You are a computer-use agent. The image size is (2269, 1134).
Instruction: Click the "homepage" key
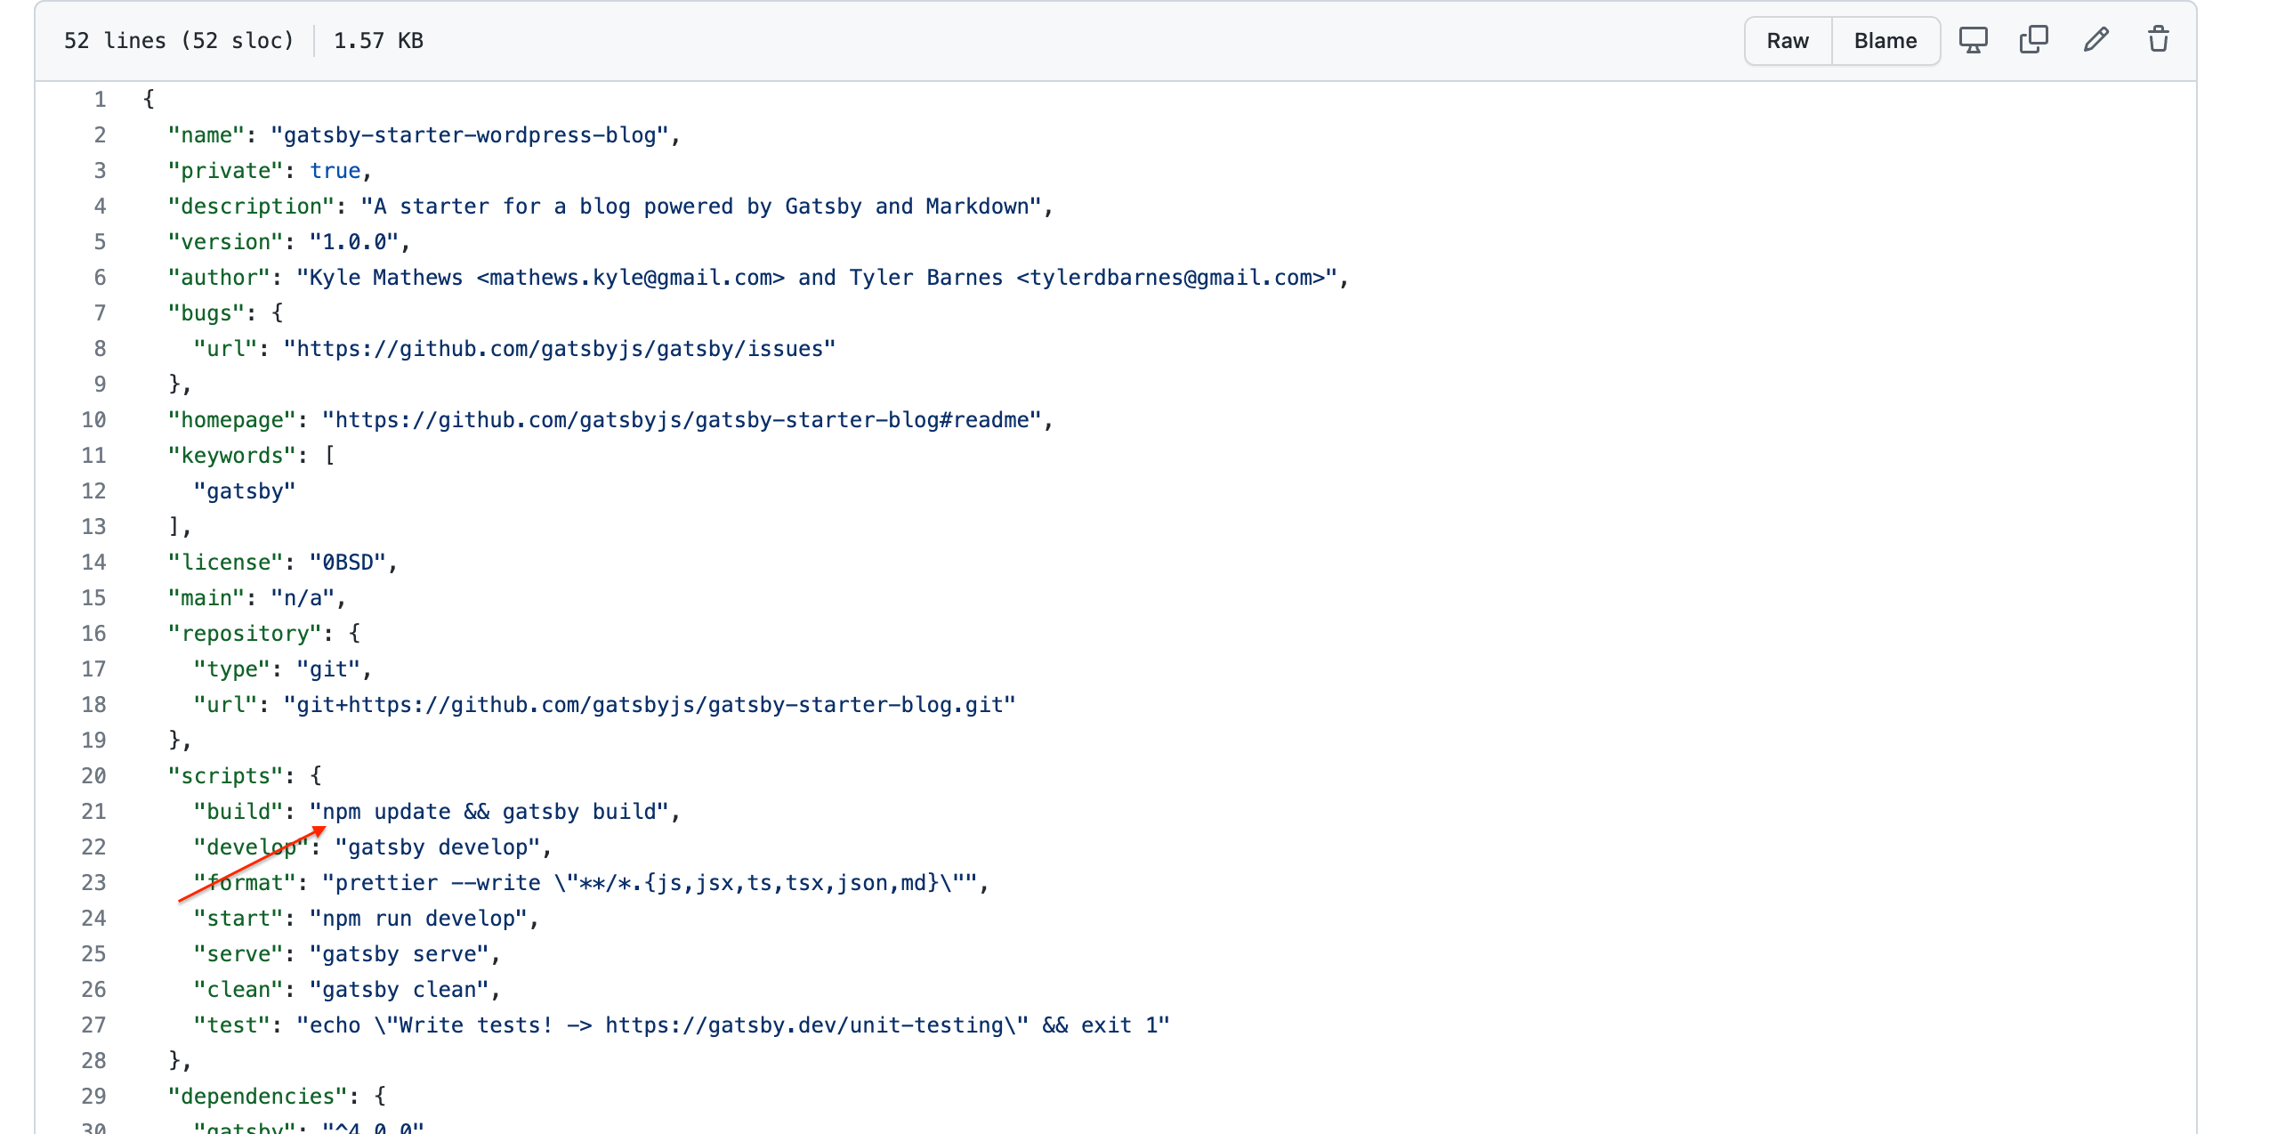pyautogui.click(x=232, y=420)
